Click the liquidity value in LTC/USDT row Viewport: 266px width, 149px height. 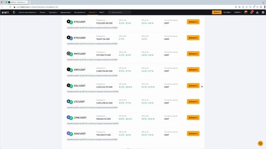click(104, 103)
